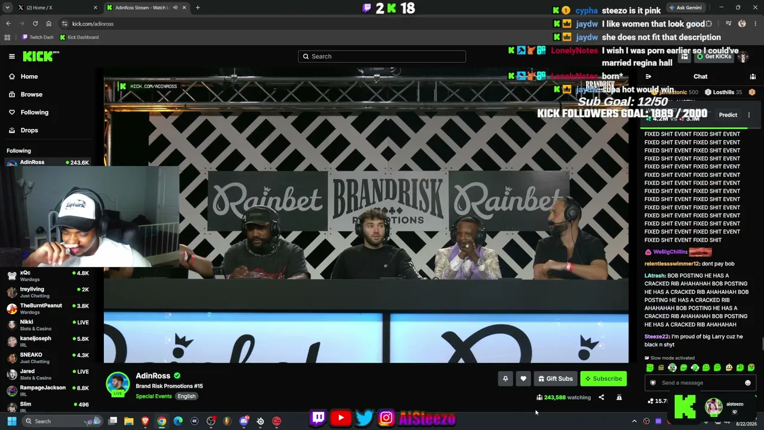Open RampageJackson channel in Following list
Viewport: 764px width, 430px height.
point(48,391)
